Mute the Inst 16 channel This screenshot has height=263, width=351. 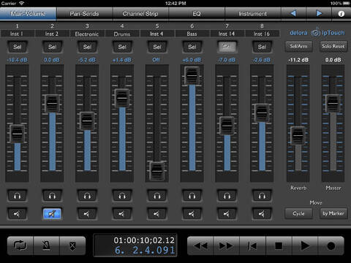[x=262, y=214]
